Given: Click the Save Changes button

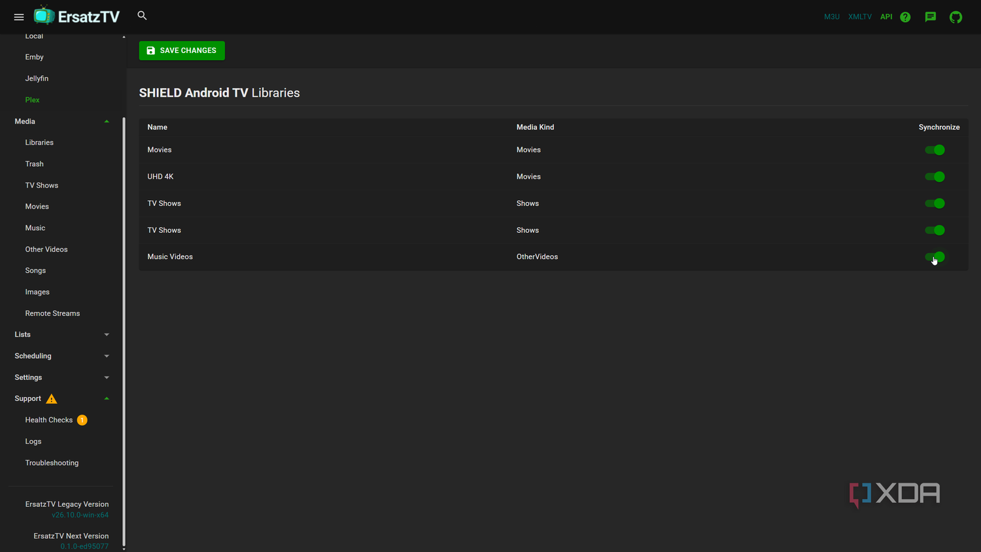Looking at the screenshot, I should [x=182, y=50].
